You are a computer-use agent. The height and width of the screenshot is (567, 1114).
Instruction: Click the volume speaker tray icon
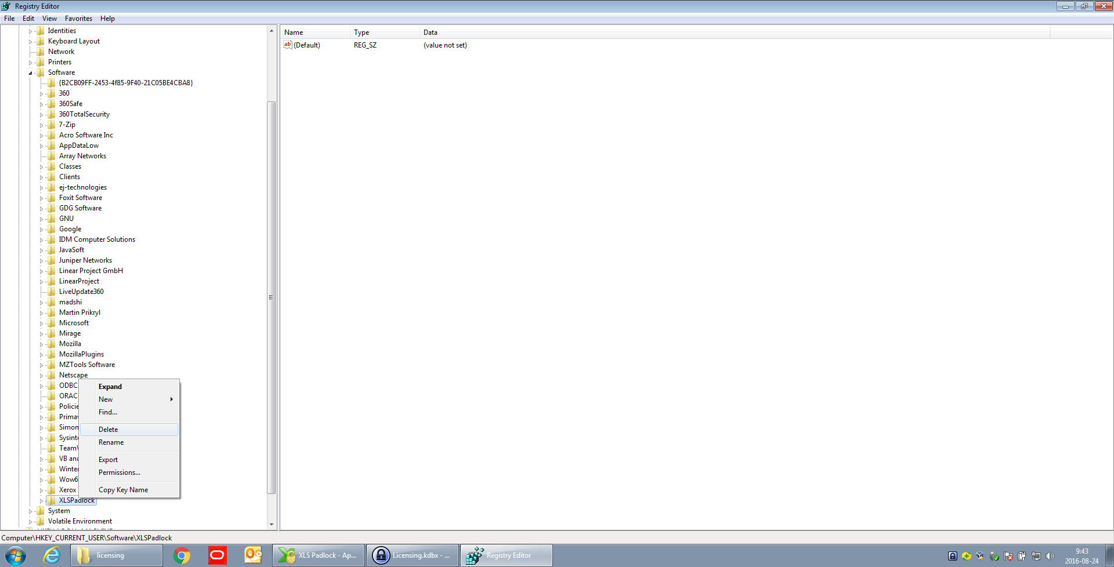tap(1050, 556)
